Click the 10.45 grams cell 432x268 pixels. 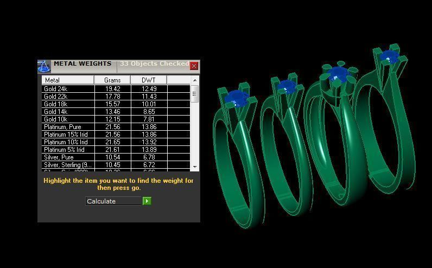click(x=113, y=165)
